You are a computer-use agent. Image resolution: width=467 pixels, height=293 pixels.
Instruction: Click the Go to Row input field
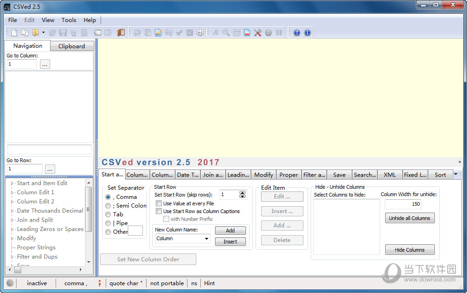(x=25, y=169)
